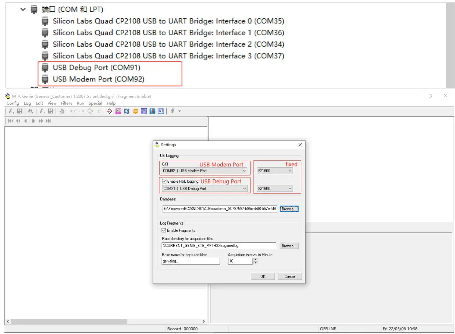Open the pink LOG viewer icon
The height and width of the screenshot is (334, 455).
click(x=118, y=111)
